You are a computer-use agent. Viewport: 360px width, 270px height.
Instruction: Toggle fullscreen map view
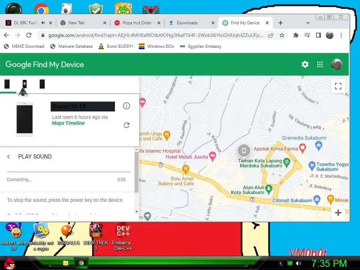(338, 86)
